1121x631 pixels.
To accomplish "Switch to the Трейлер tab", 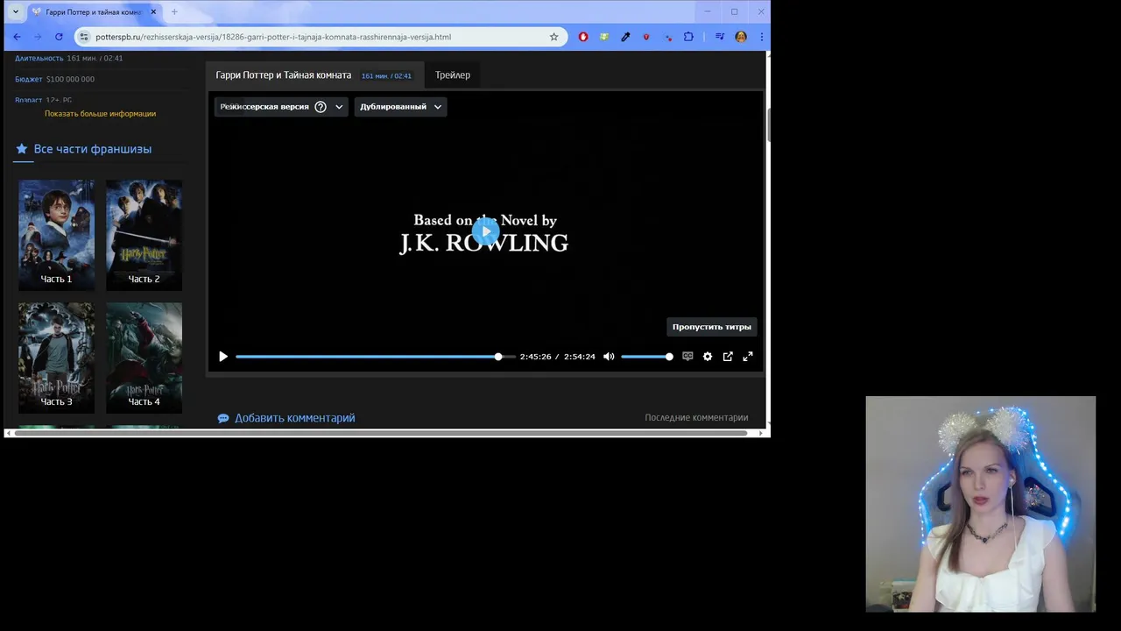I will coord(453,75).
